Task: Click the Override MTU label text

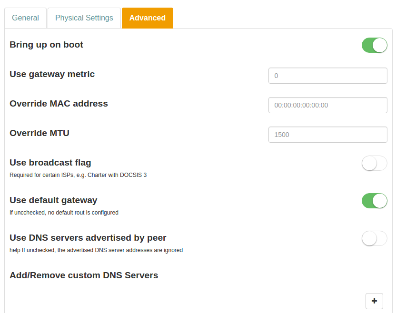Action: [x=40, y=133]
